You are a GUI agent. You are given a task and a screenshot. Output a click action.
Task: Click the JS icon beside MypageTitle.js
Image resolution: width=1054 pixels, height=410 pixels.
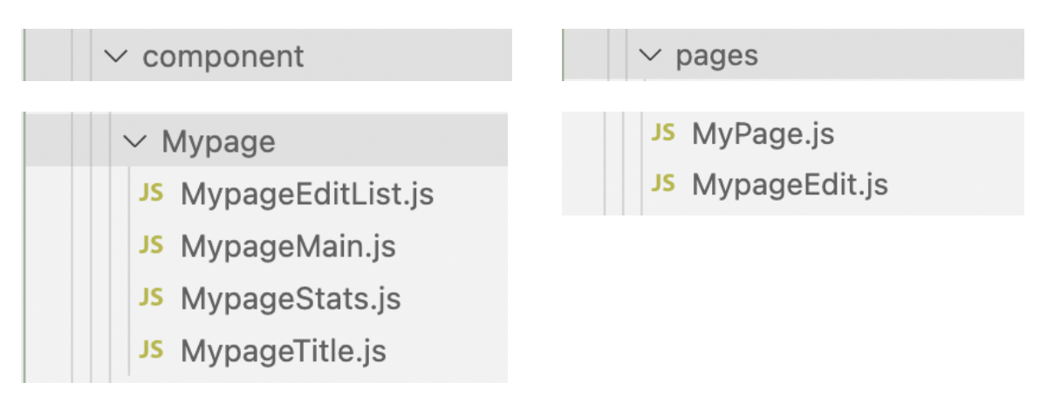coord(151,351)
